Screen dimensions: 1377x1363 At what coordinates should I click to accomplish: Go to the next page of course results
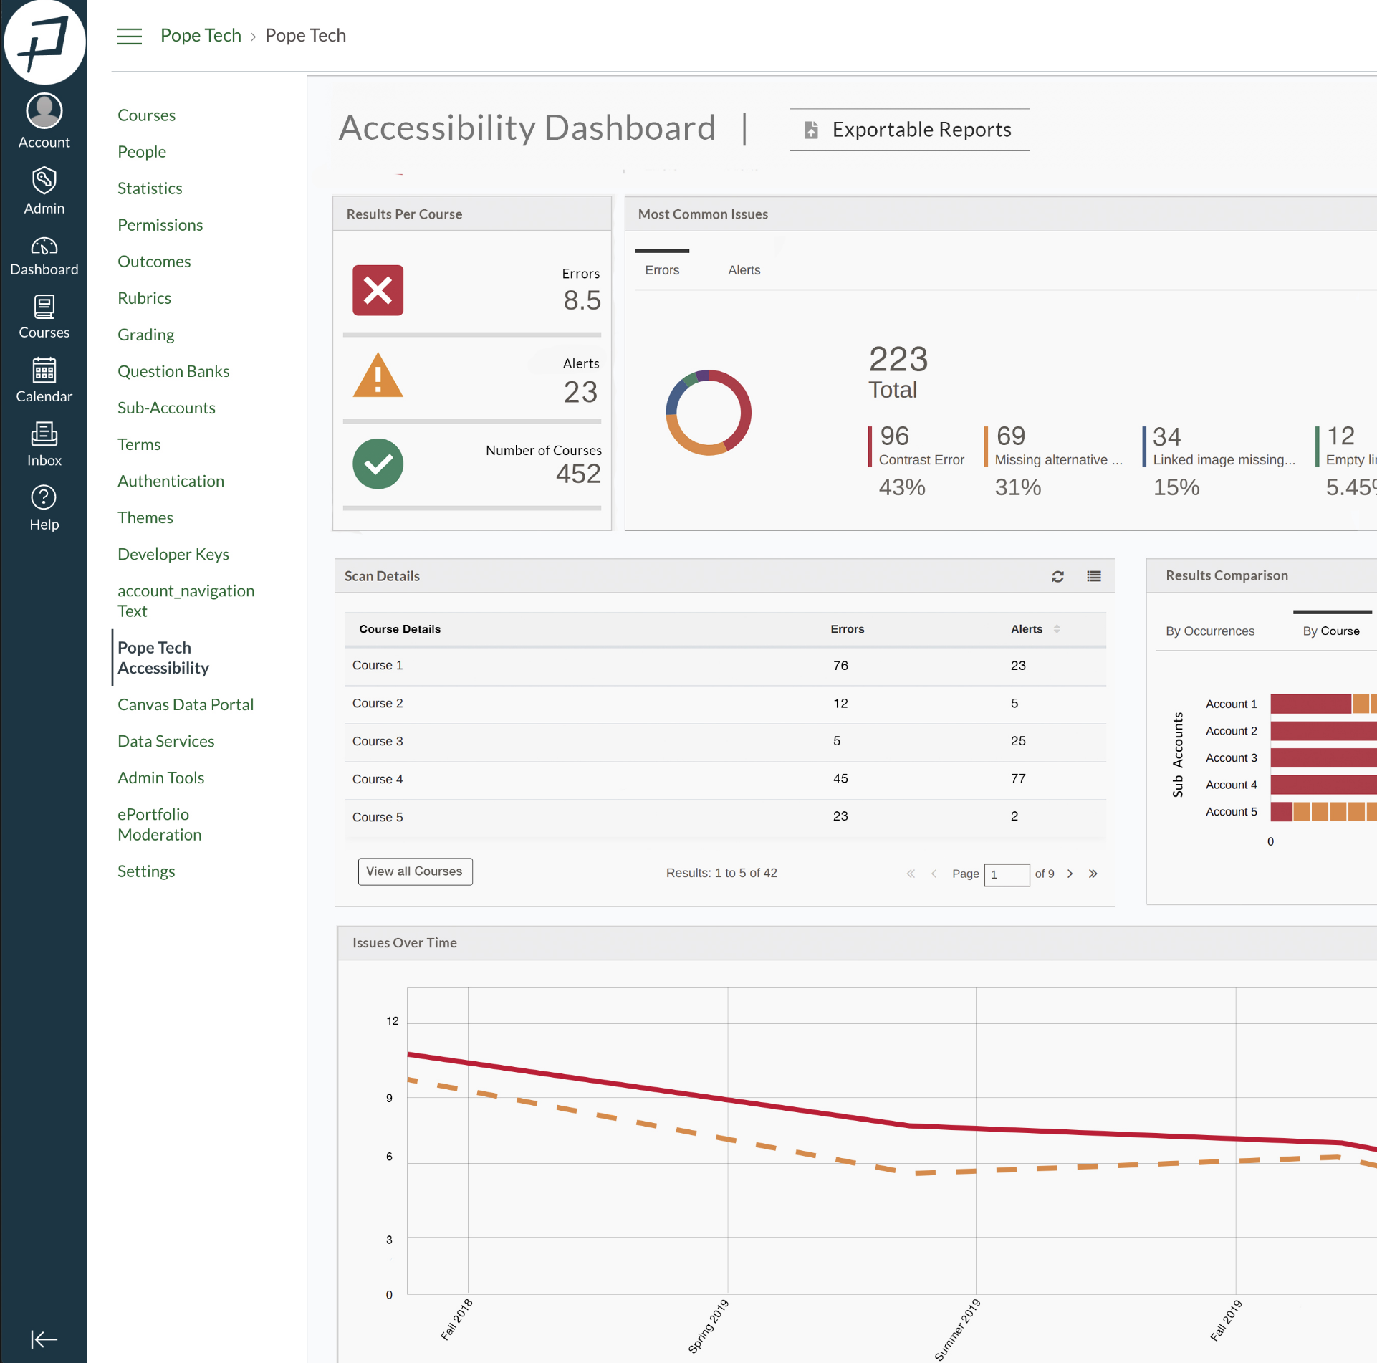[1070, 874]
